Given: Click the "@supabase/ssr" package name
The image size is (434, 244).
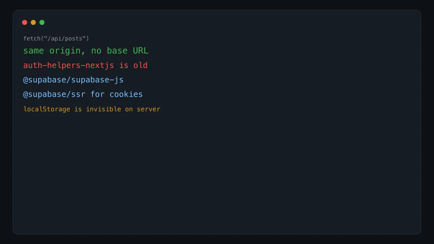Looking at the screenshot, I should pyautogui.click(x=55, y=94).
